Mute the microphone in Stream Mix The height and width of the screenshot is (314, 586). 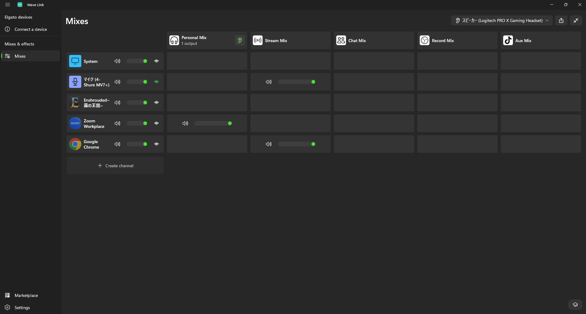tap(269, 82)
